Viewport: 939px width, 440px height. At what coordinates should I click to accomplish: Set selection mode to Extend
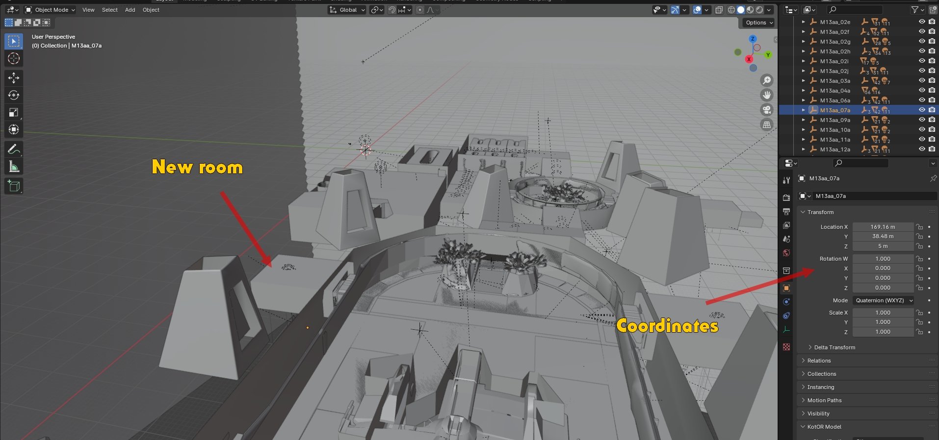coord(18,23)
